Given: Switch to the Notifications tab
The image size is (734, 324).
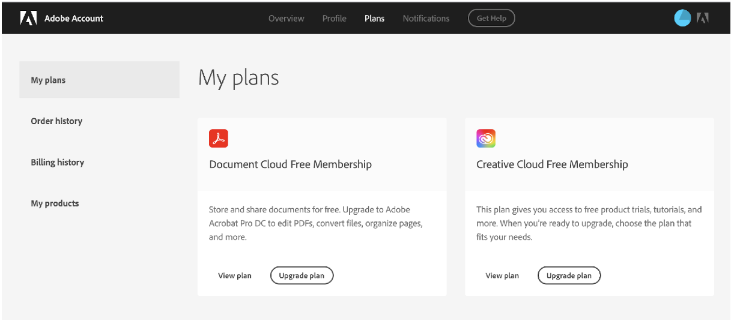Looking at the screenshot, I should (x=426, y=19).
